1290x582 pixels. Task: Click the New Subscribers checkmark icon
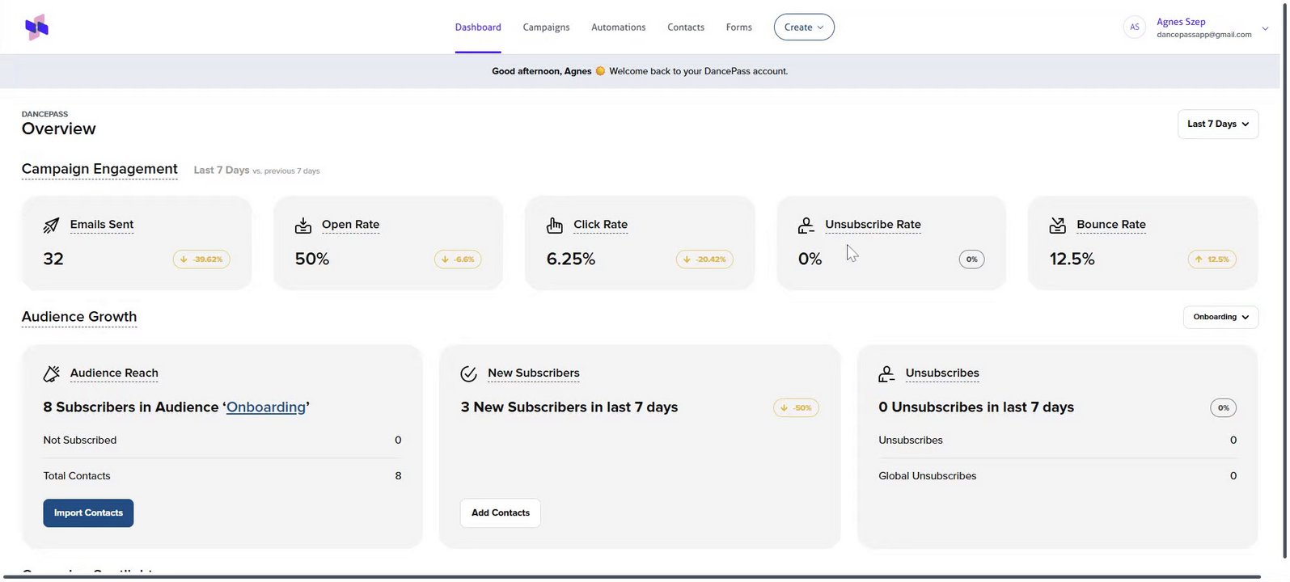468,373
